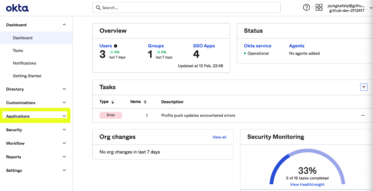The width and height of the screenshot is (373, 191).
Task: Click 'Profile push updates encountered errors' text
Action: 198,116
